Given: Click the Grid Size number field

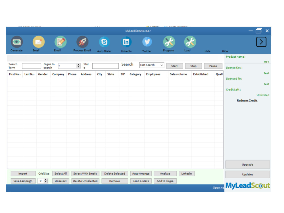Looking at the screenshot, I should tap(41, 181).
